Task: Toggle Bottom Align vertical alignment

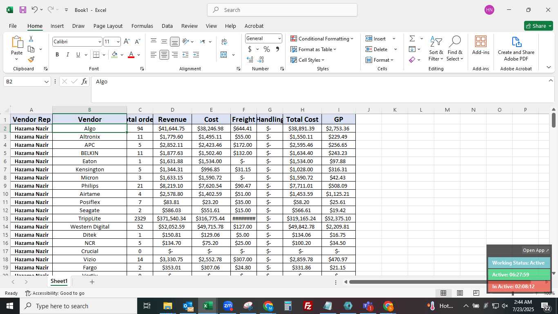Action: pos(175,41)
